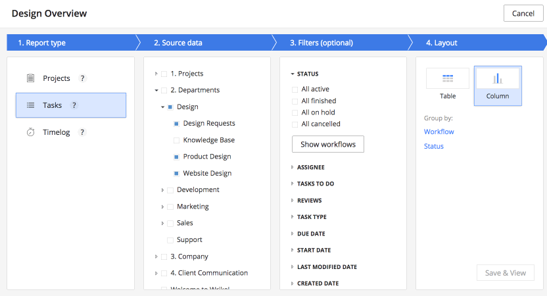Choose the Column chart layout icon

[498, 78]
